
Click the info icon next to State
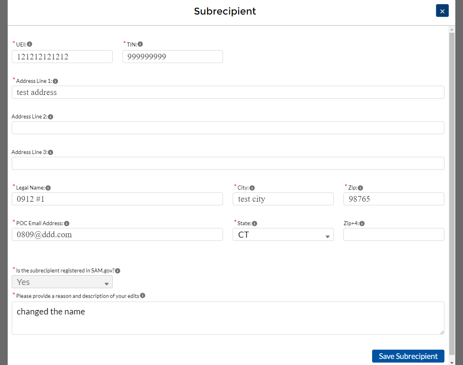255,224
